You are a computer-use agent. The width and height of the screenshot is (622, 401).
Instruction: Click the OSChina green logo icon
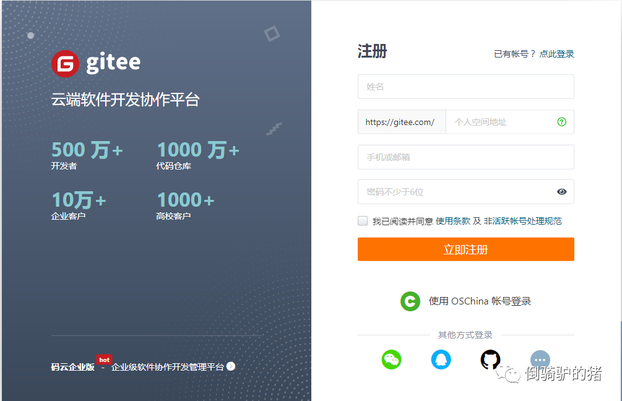[410, 301]
